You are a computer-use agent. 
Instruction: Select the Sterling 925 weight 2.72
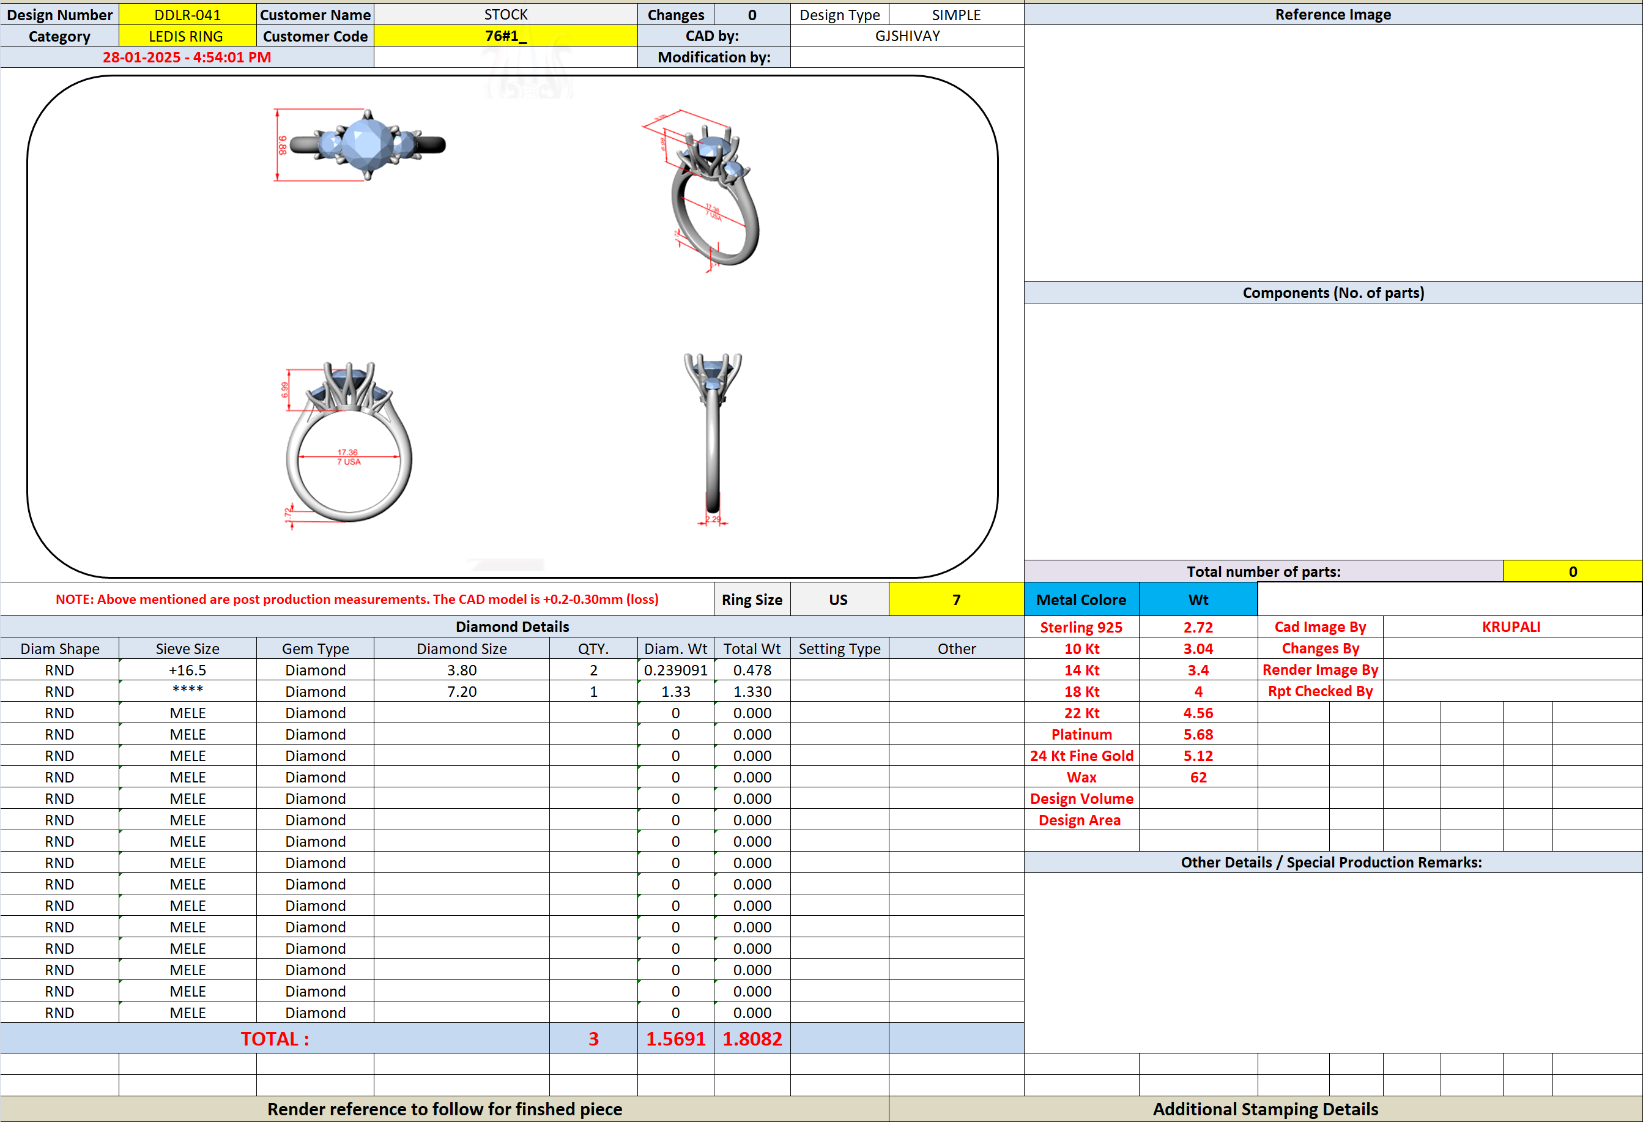(1198, 626)
